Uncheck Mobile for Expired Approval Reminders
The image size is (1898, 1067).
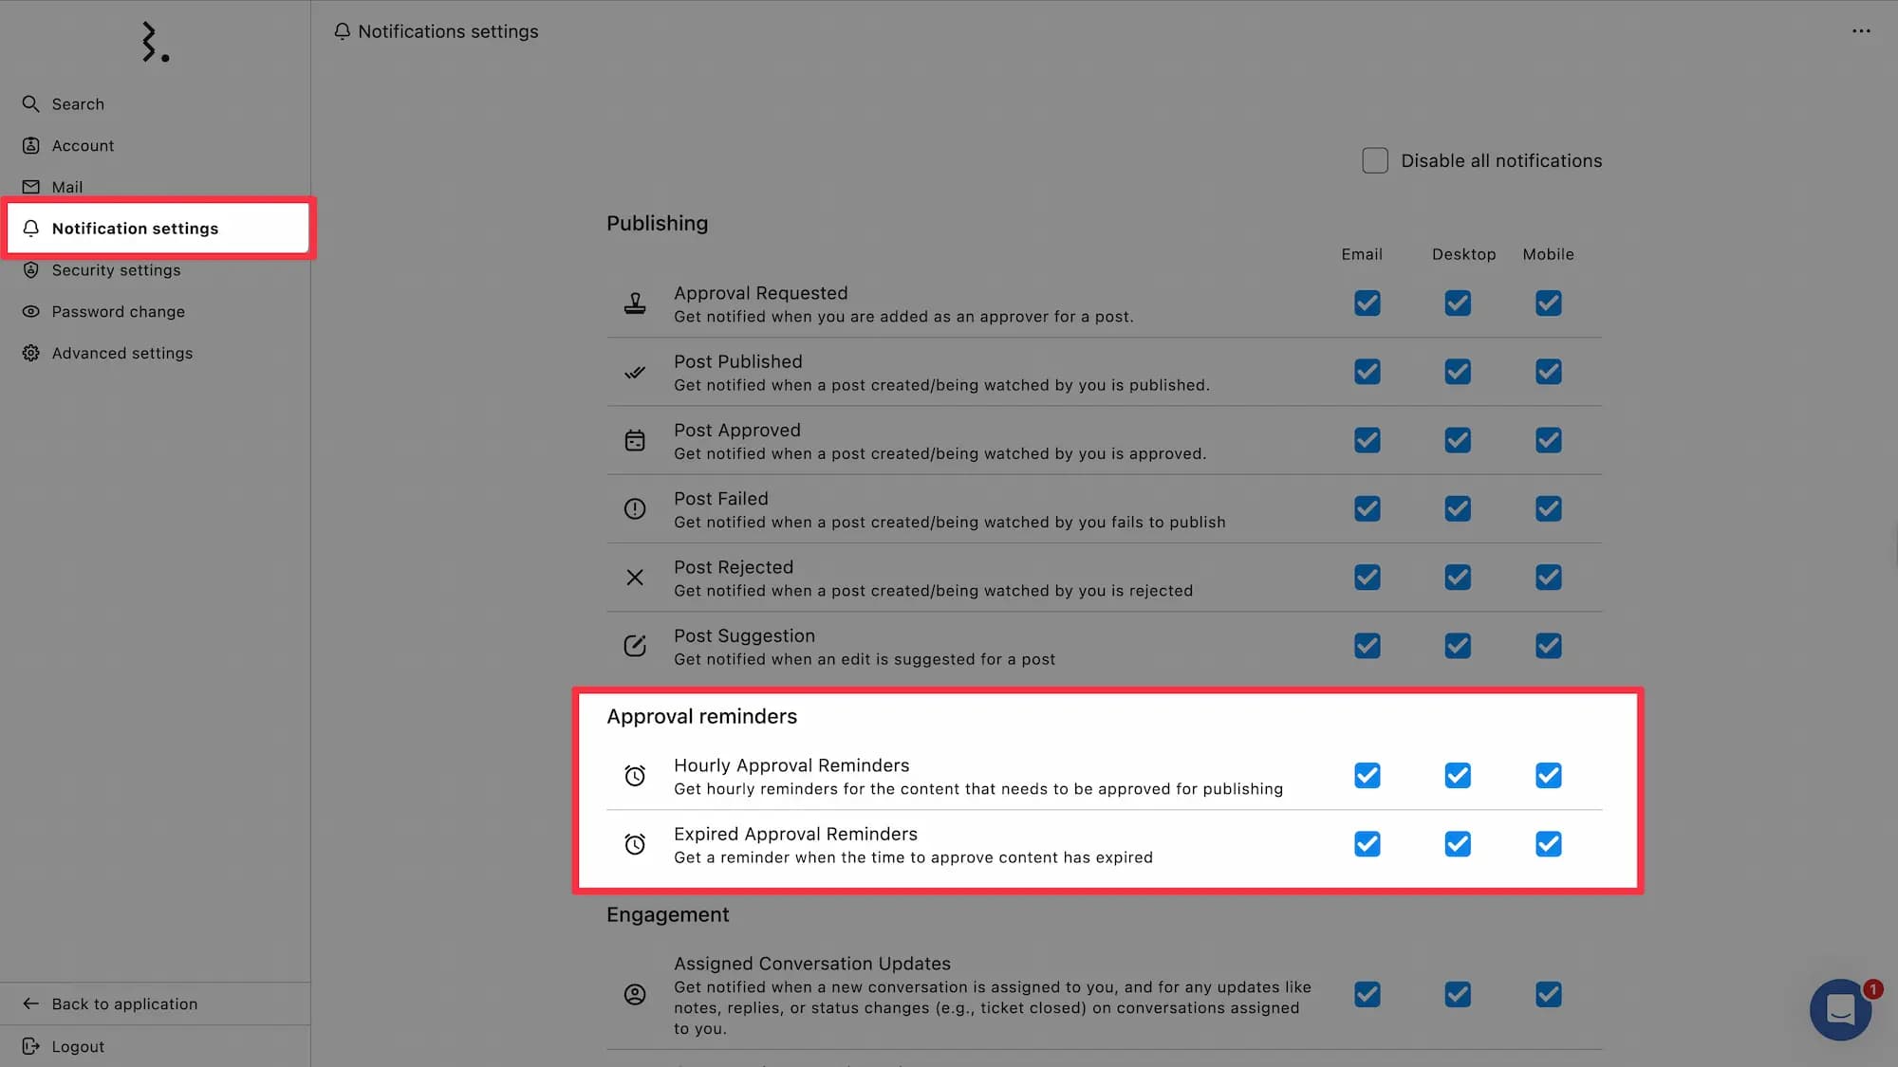[x=1549, y=844]
